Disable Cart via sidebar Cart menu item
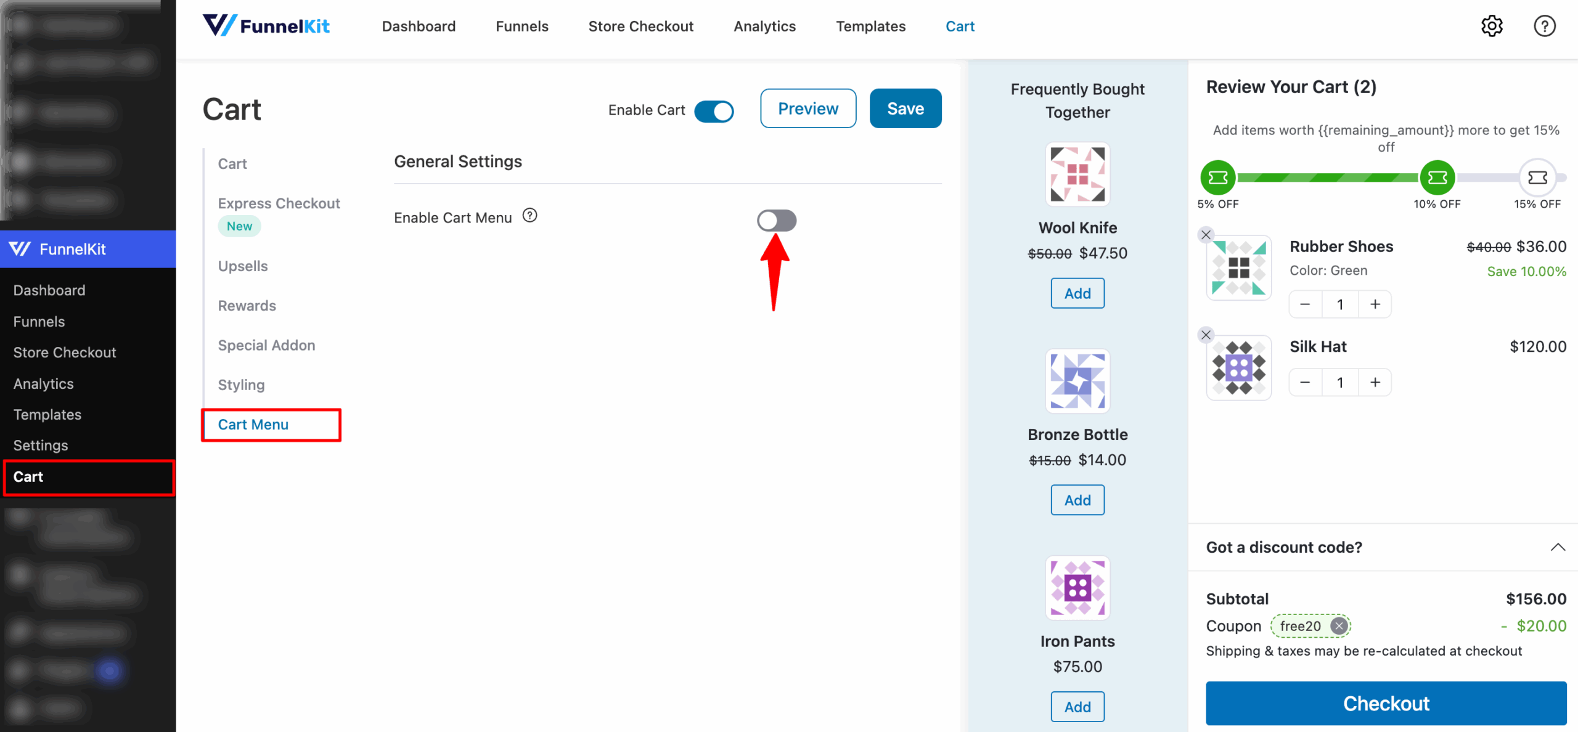1578x732 pixels. (28, 476)
